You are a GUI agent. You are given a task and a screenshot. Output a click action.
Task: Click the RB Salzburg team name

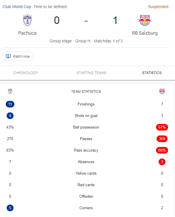click(x=145, y=33)
